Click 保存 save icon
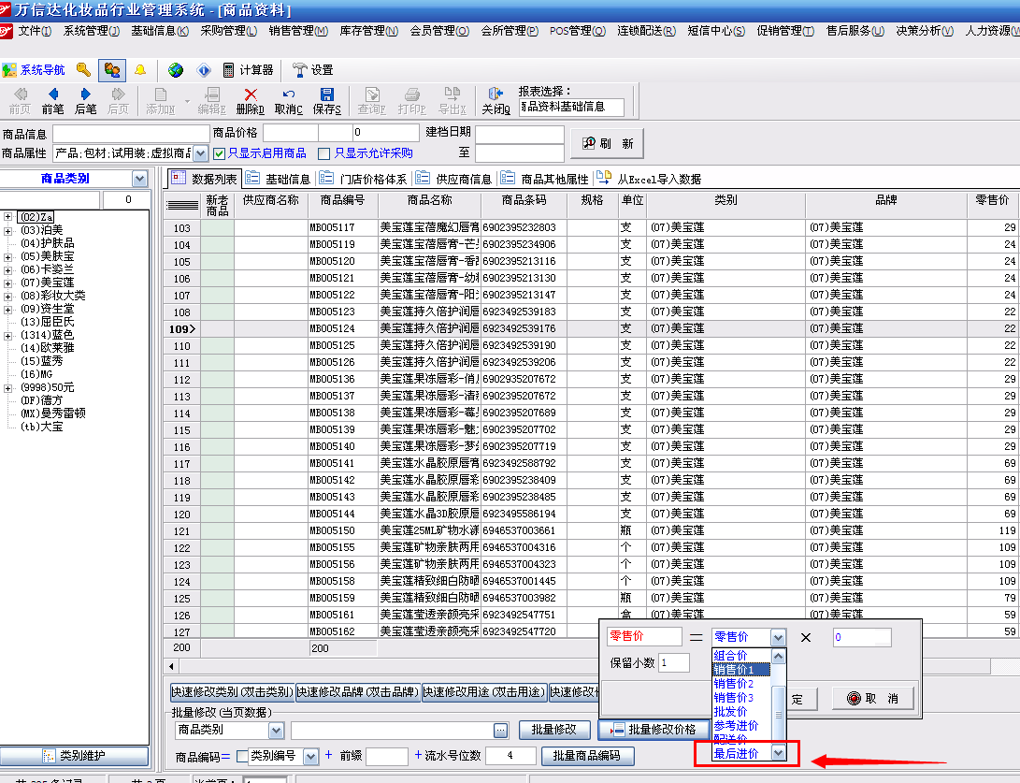The image size is (1020, 783). tap(327, 101)
